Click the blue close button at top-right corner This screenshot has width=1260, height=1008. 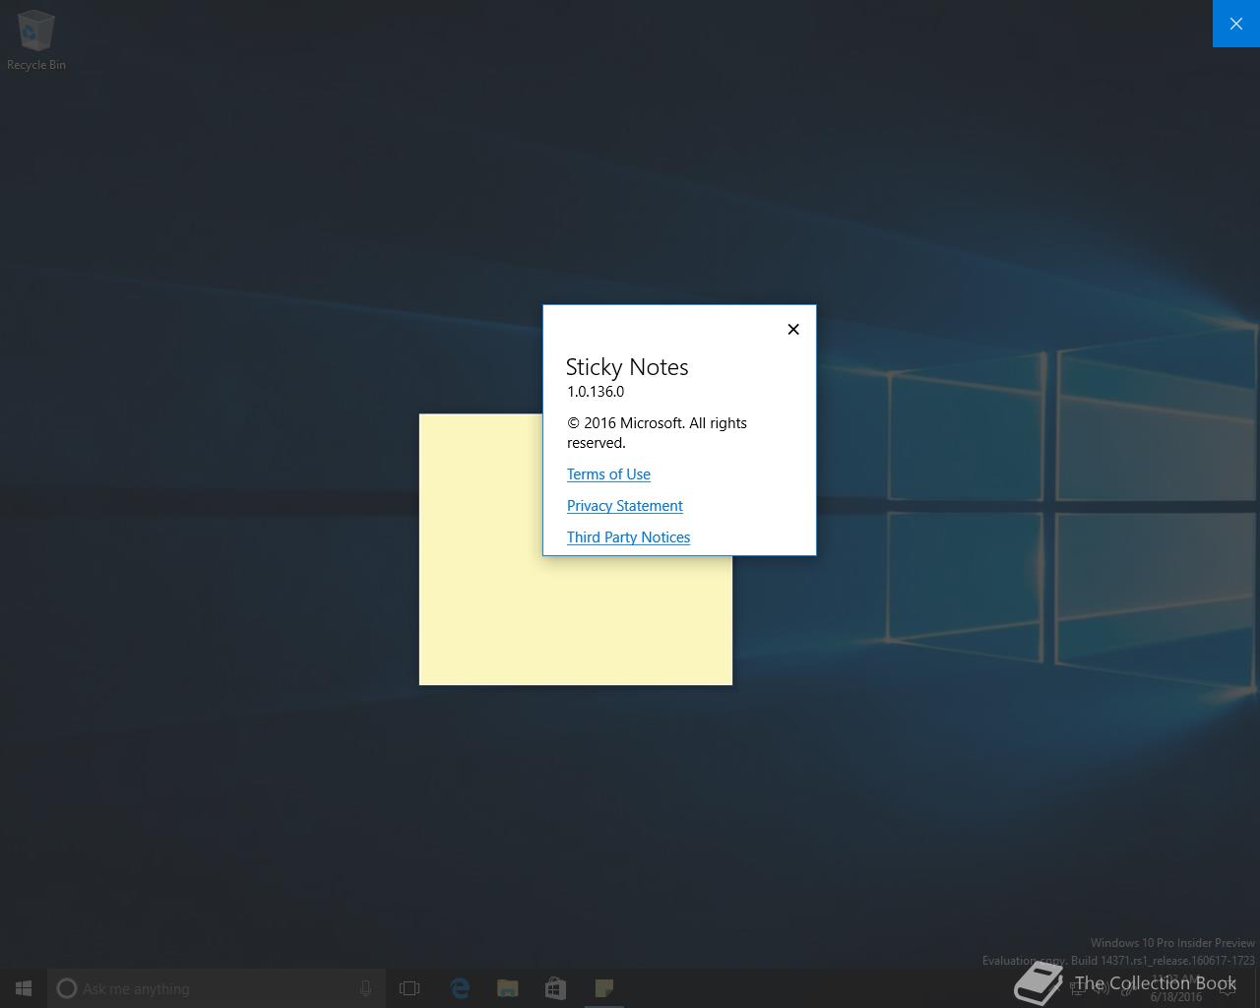[1236, 24]
